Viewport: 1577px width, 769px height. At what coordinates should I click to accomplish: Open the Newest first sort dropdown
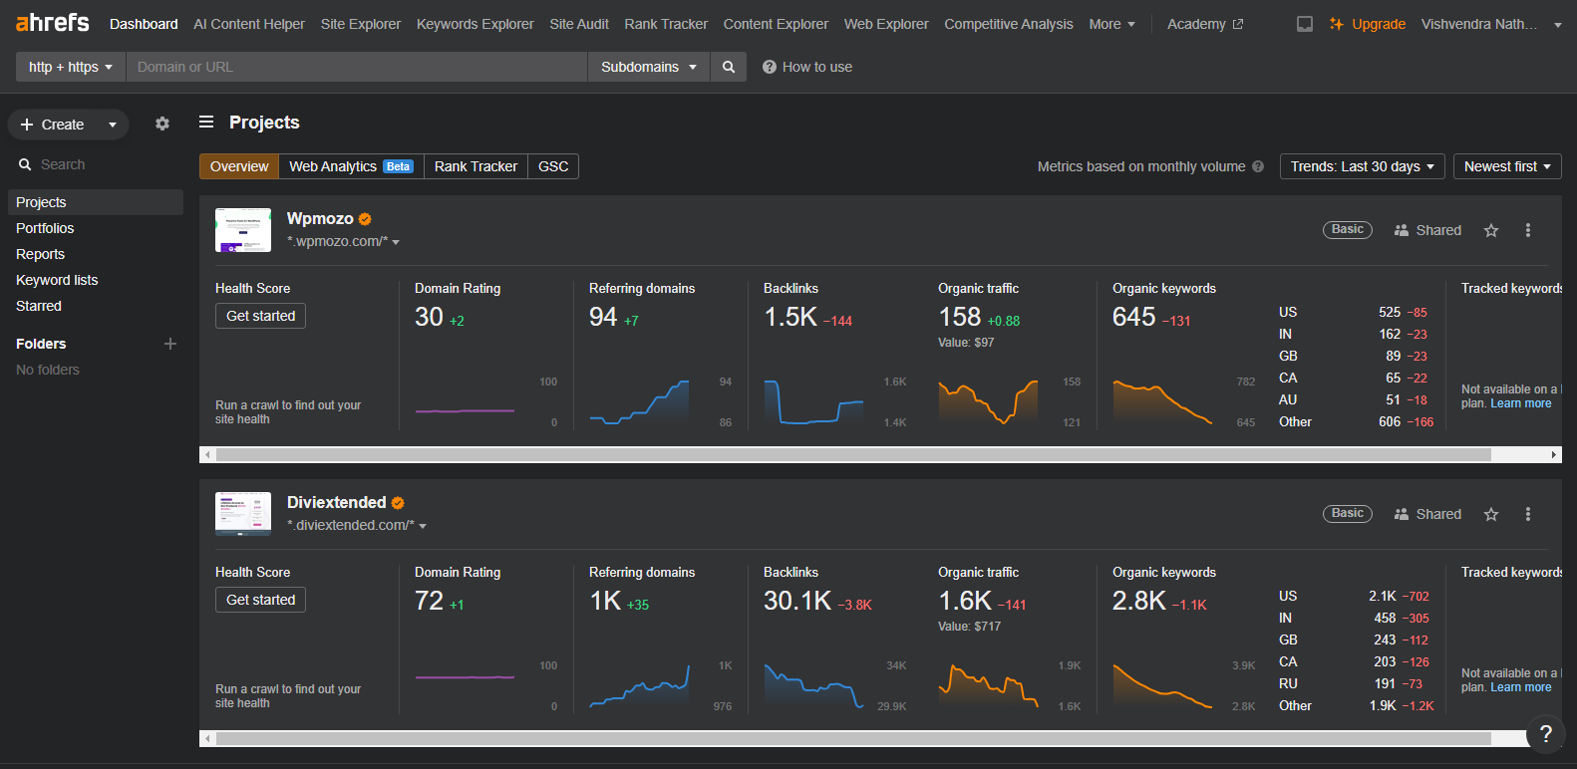pyautogui.click(x=1507, y=166)
